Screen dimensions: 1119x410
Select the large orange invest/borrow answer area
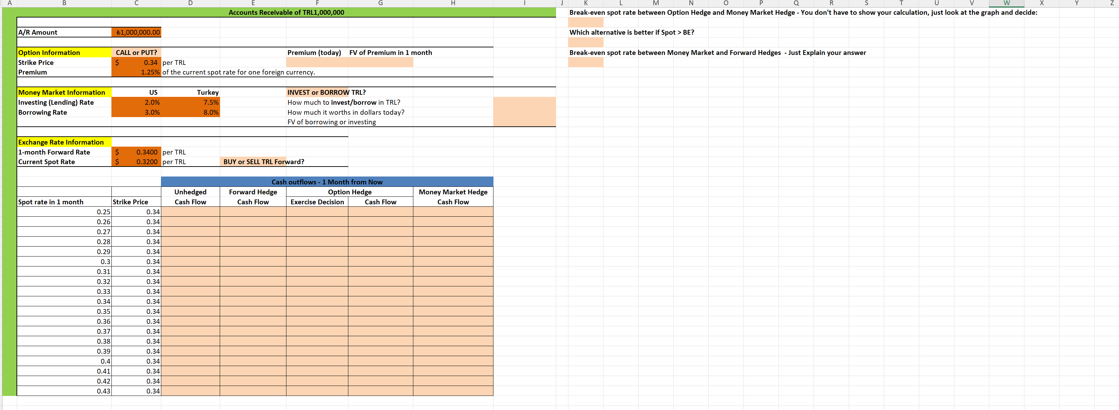(524, 112)
